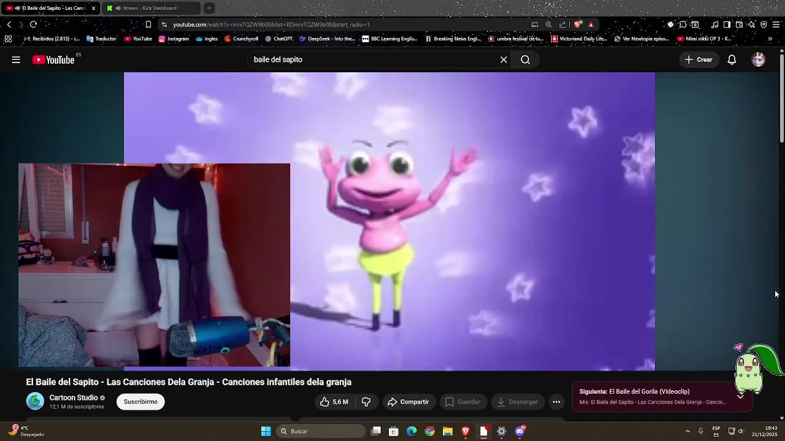Open more actions (three dots) menu
The width and height of the screenshot is (785, 441).
pos(556,402)
